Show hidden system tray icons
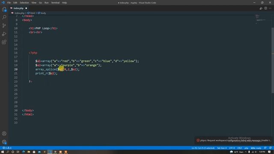Screen dimensions: 274x154 coord(246,152)
